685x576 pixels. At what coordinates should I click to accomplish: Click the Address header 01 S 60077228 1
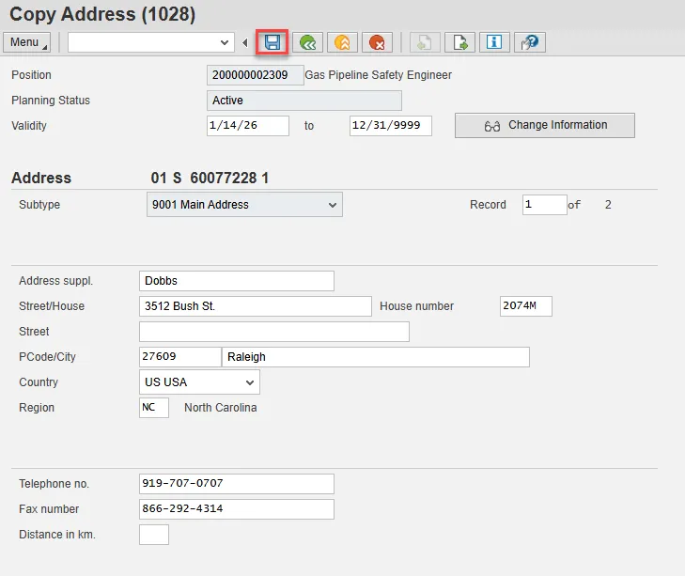pos(210,178)
